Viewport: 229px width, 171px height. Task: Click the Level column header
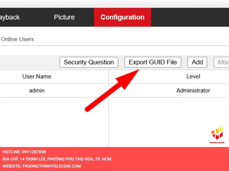pyautogui.click(x=193, y=76)
